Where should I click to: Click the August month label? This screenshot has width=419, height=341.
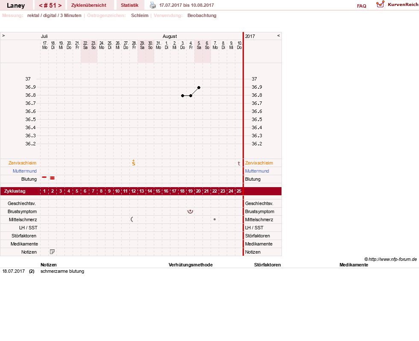click(170, 36)
